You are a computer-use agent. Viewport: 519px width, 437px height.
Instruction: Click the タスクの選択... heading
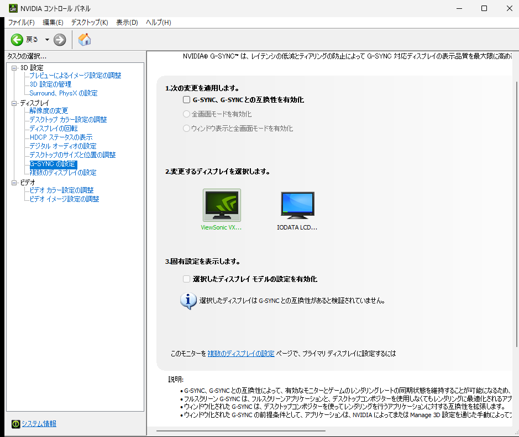tap(27, 56)
